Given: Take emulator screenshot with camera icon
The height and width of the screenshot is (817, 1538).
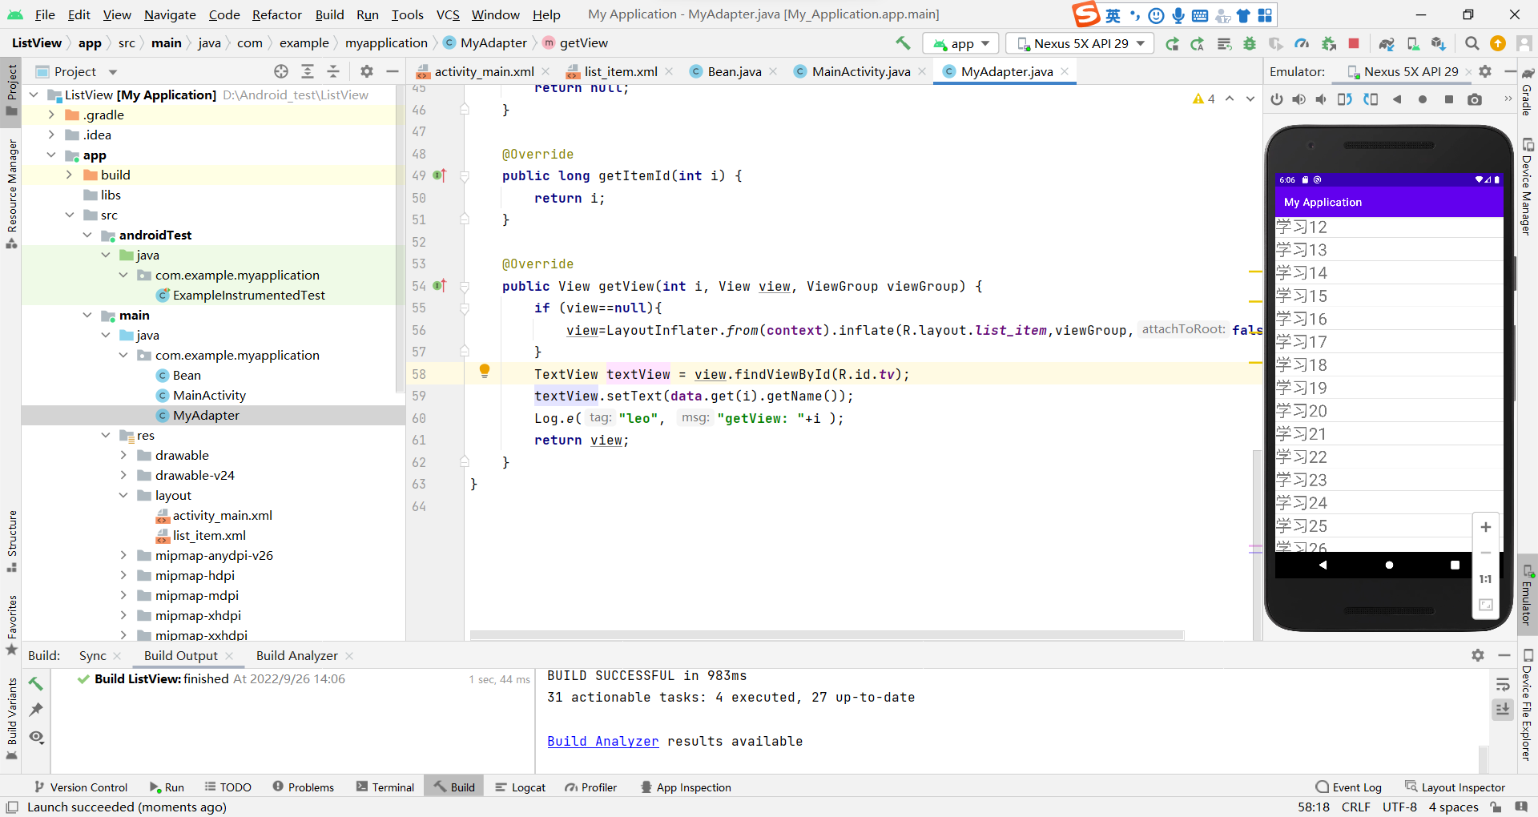Looking at the screenshot, I should pos(1476,99).
